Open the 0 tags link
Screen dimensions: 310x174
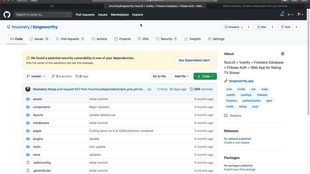(82, 76)
